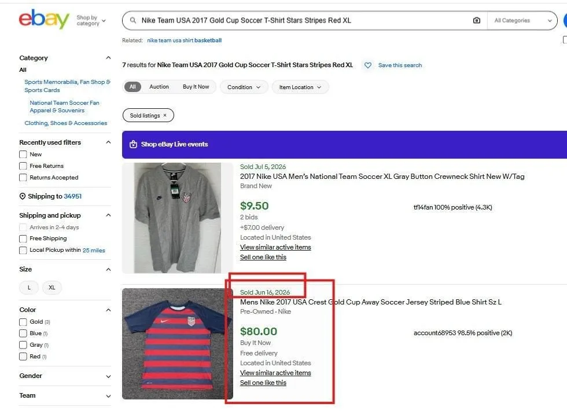Click the eBay Live shopping bag icon

[x=134, y=144]
